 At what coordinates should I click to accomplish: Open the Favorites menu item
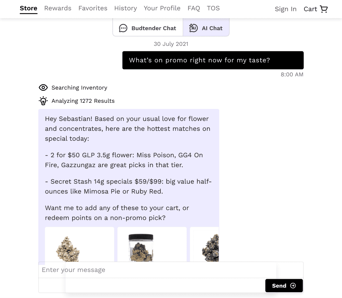[x=93, y=8]
